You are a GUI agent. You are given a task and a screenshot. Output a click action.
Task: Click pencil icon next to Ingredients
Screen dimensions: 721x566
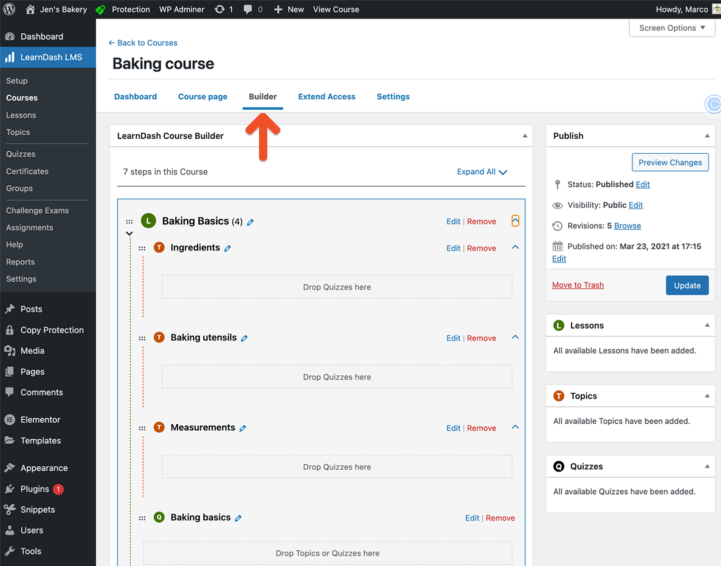point(227,248)
